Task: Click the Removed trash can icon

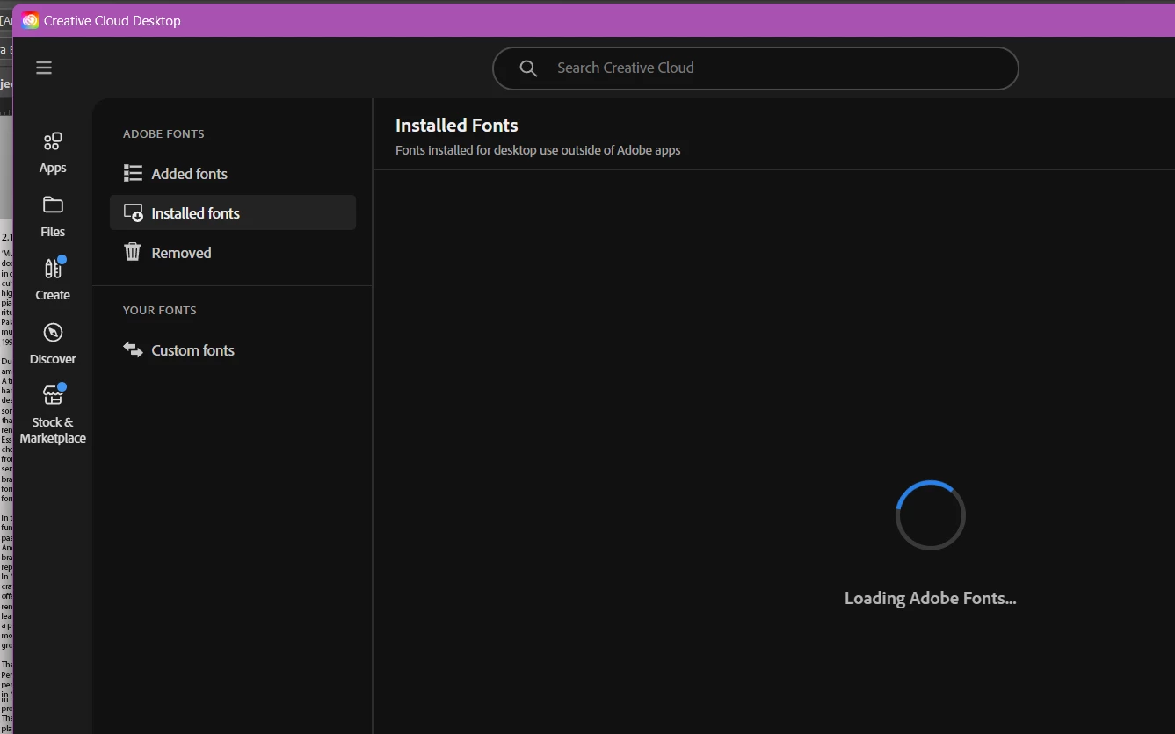Action: pyautogui.click(x=133, y=252)
